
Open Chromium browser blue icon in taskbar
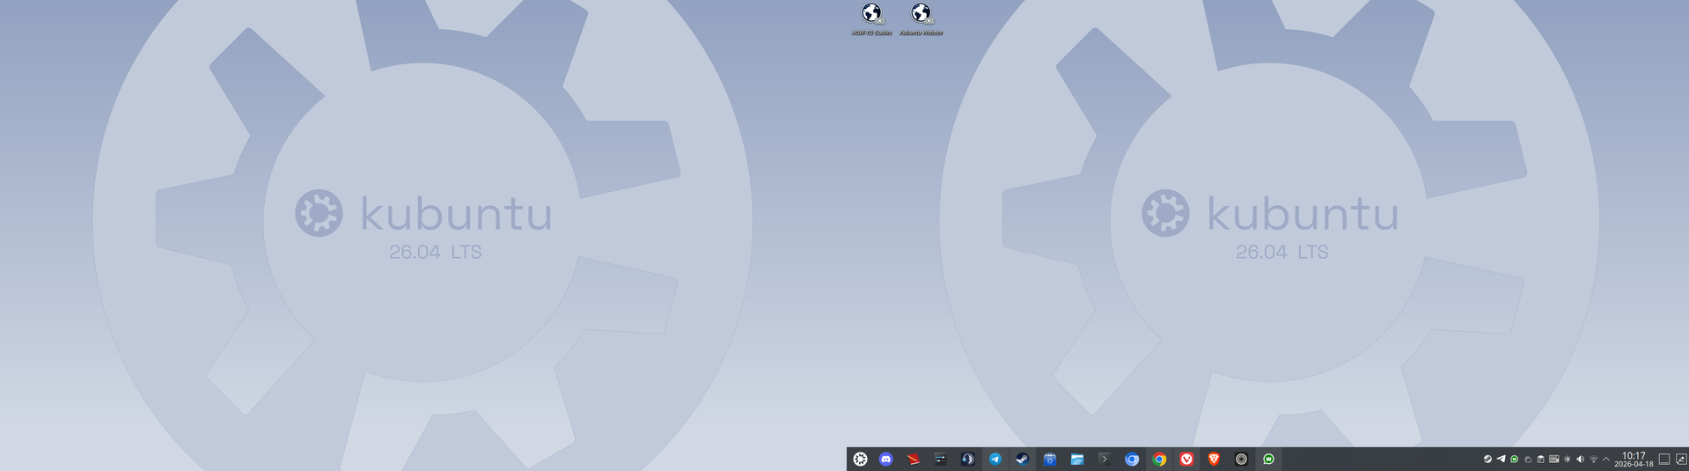[1132, 459]
